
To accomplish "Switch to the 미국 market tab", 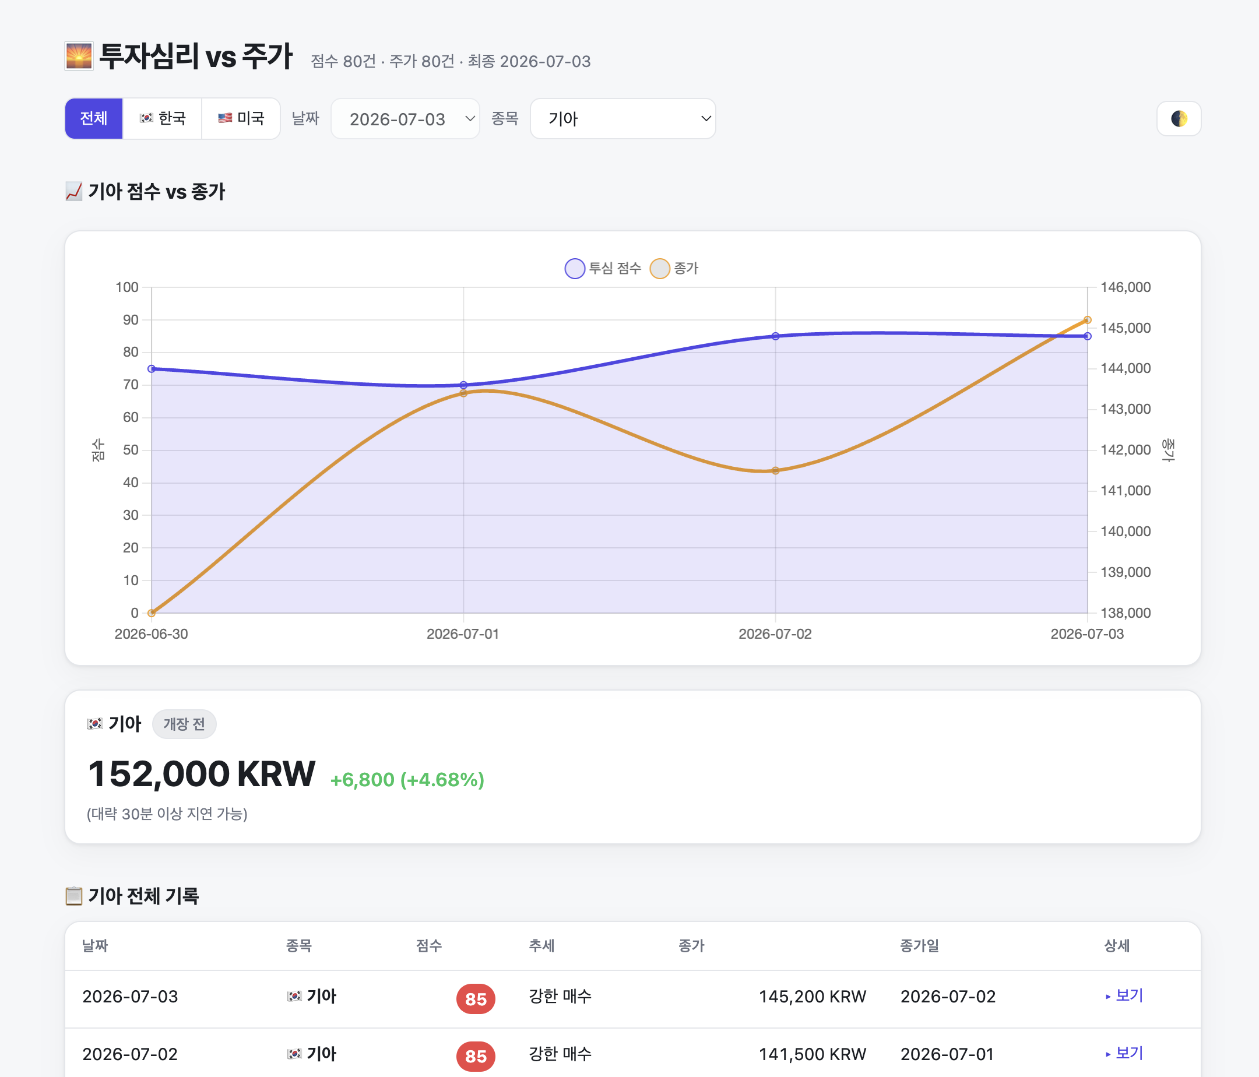I will tap(241, 118).
